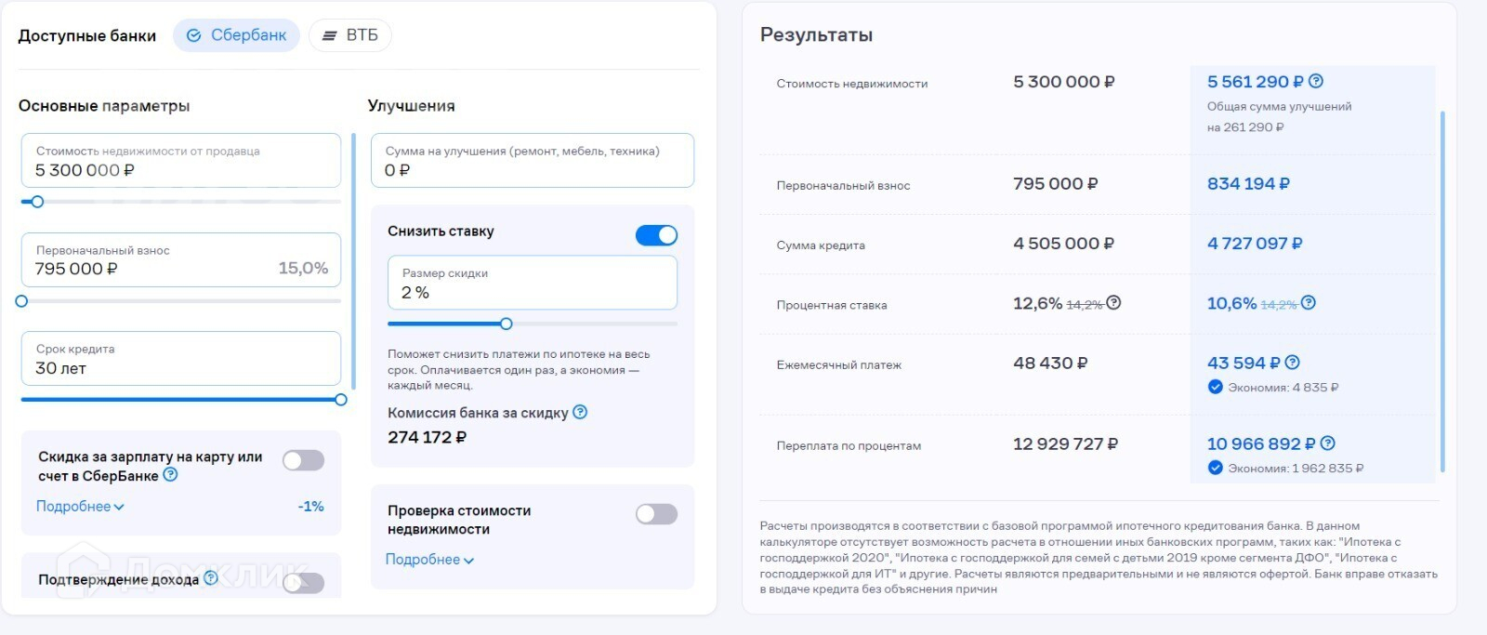Click help icon beside 10,6% interest rate
Viewport: 1487px width, 635px height.
click(1309, 302)
